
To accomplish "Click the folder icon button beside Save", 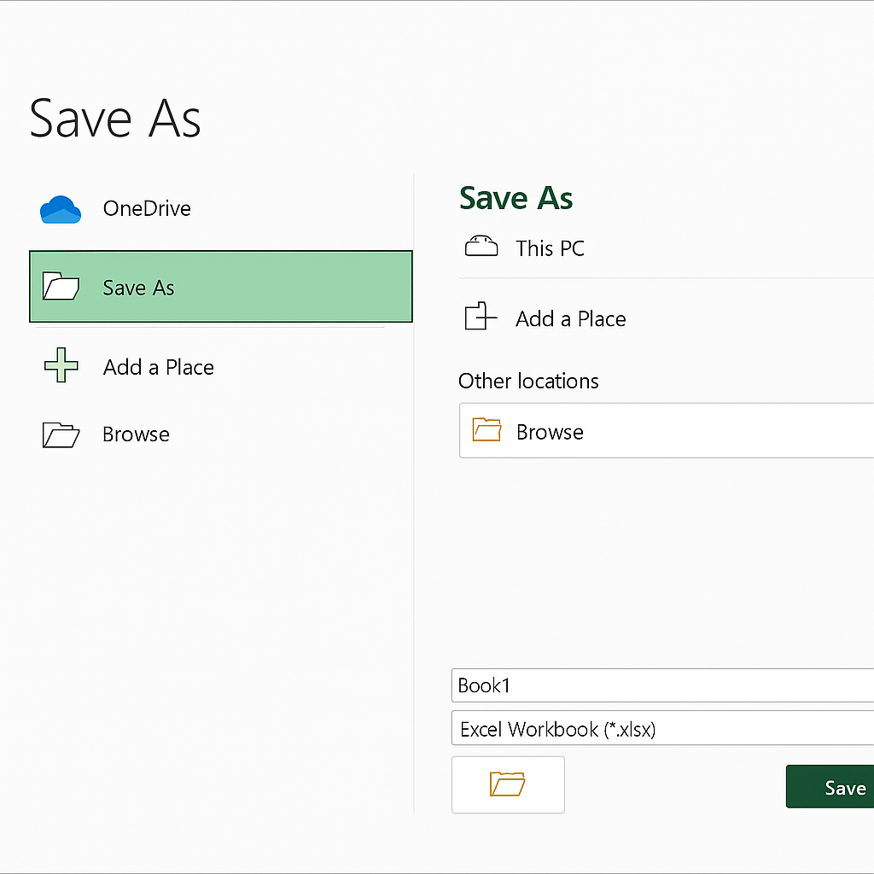I will pyautogui.click(x=508, y=784).
